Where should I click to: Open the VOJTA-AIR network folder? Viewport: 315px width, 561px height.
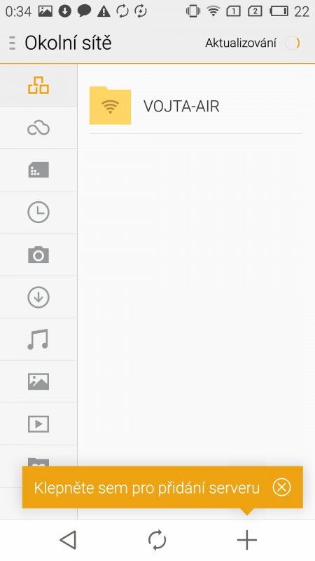click(x=196, y=107)
